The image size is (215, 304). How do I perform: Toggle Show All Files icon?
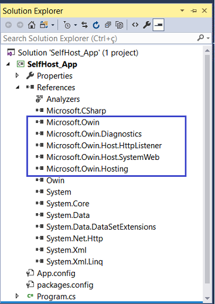120,25
